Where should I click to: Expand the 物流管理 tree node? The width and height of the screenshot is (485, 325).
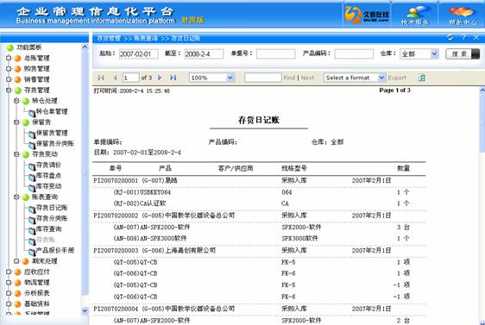click(x=9, y=283)
